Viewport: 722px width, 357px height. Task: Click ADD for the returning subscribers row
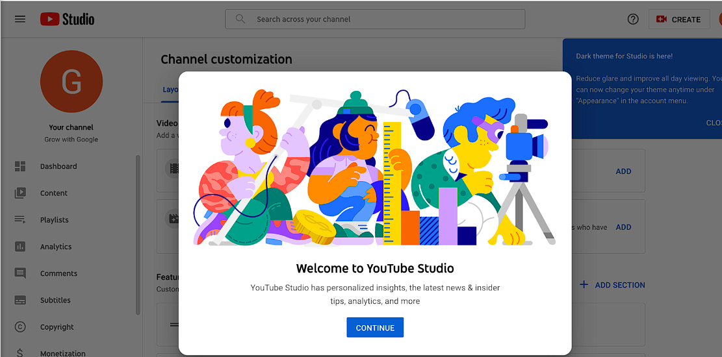(x=623, y=227)
